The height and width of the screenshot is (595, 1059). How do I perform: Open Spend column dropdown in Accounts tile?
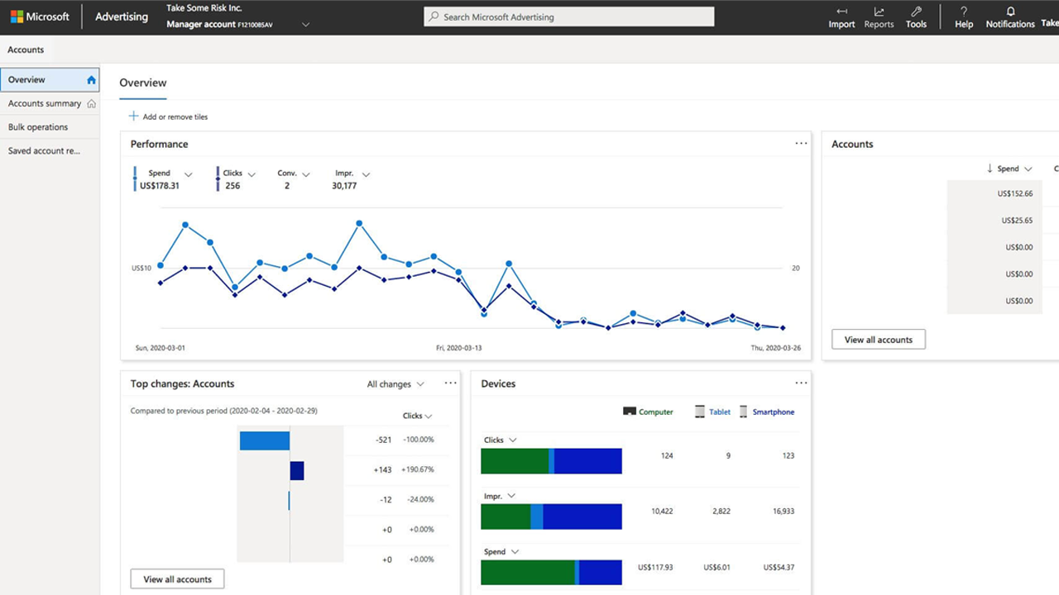coord(1028,169)
